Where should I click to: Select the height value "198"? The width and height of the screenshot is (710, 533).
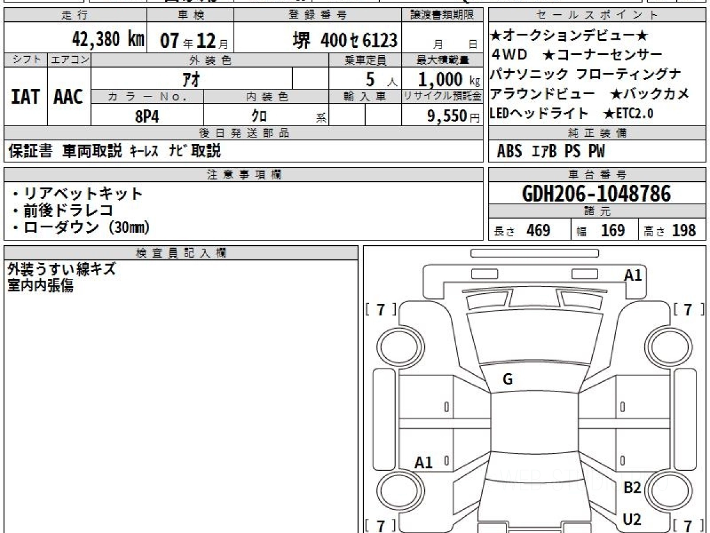(684, 230)
